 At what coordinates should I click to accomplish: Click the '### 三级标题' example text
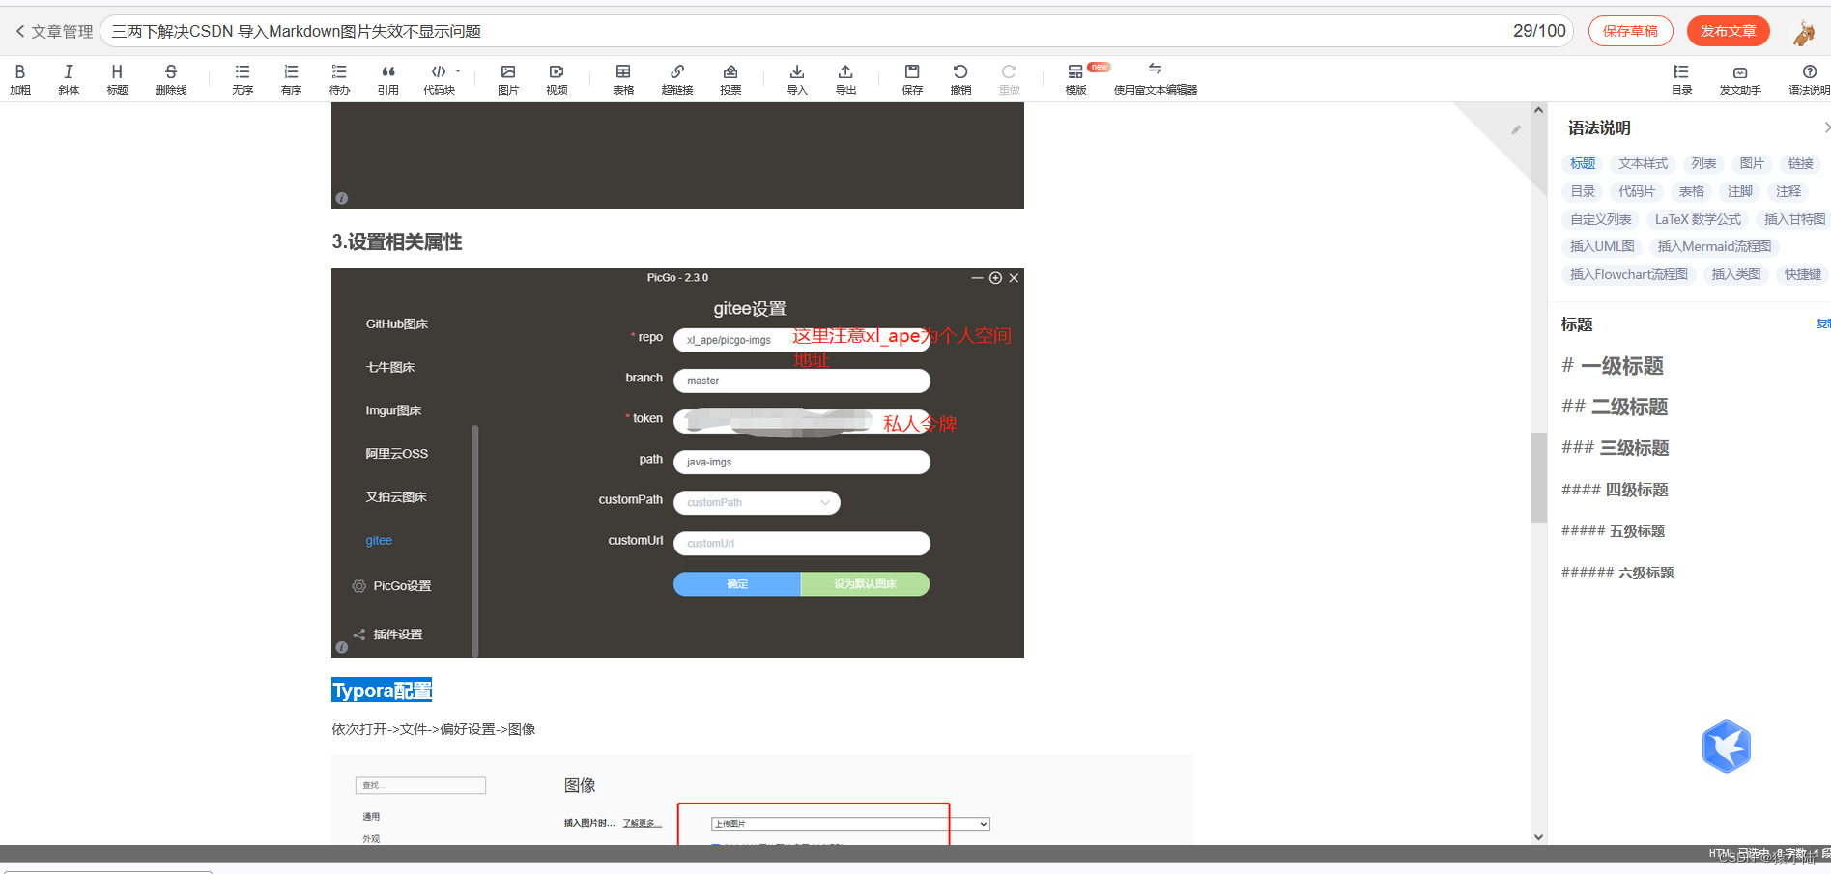pos(1615,448)
